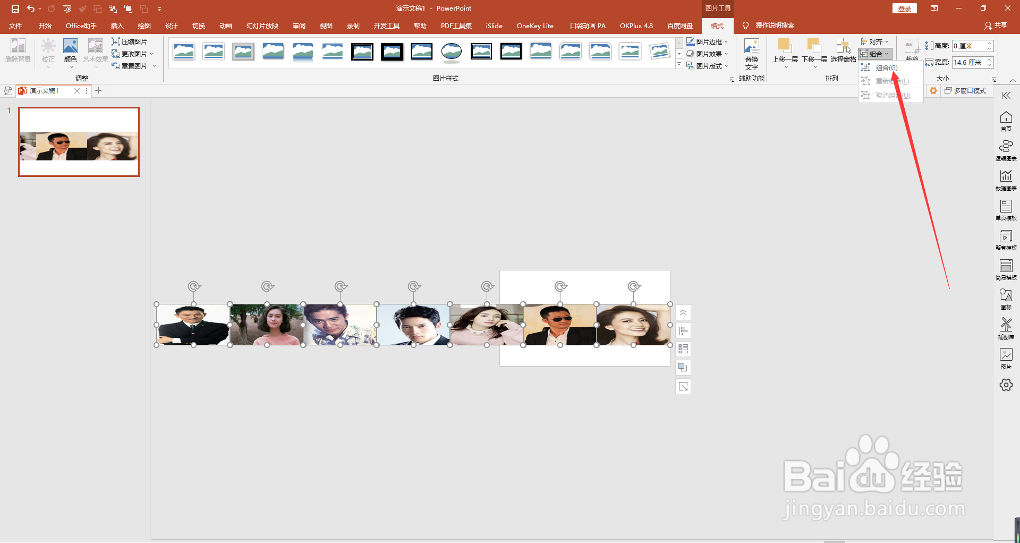The width and height of the screenshot is (1020, 543).
Task: Open Picture Border (图片边框) dropdown
Action: click(707, 41)
